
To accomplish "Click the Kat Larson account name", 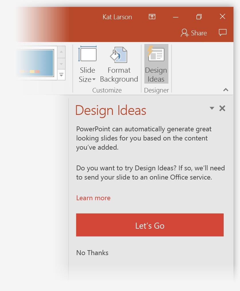I will 117,17.
